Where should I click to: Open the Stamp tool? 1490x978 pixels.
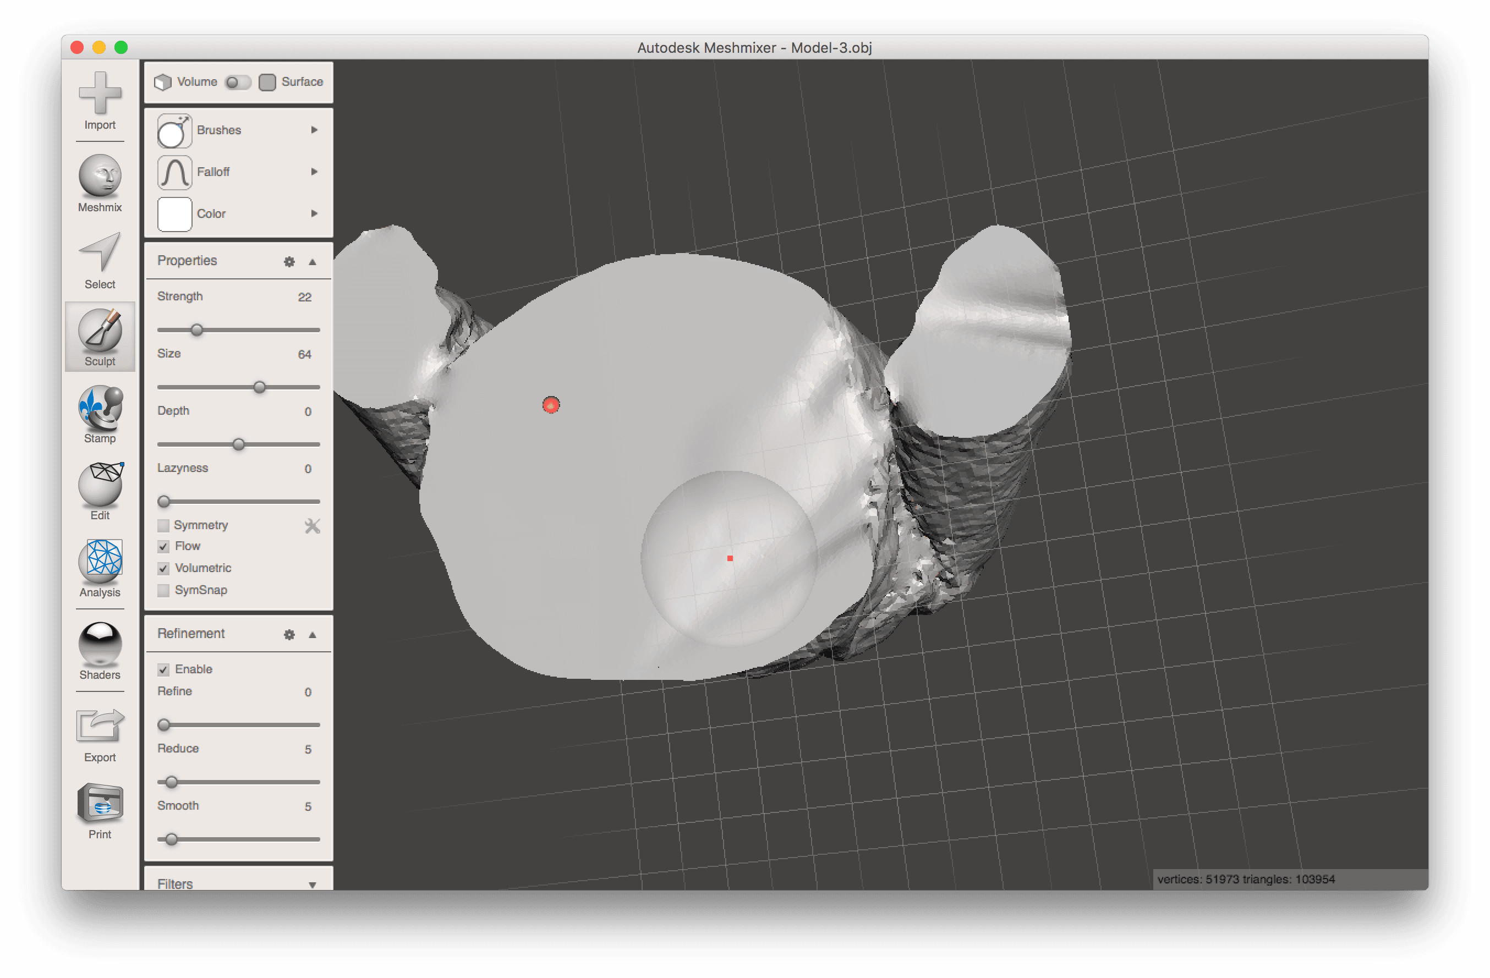(100, 414)
